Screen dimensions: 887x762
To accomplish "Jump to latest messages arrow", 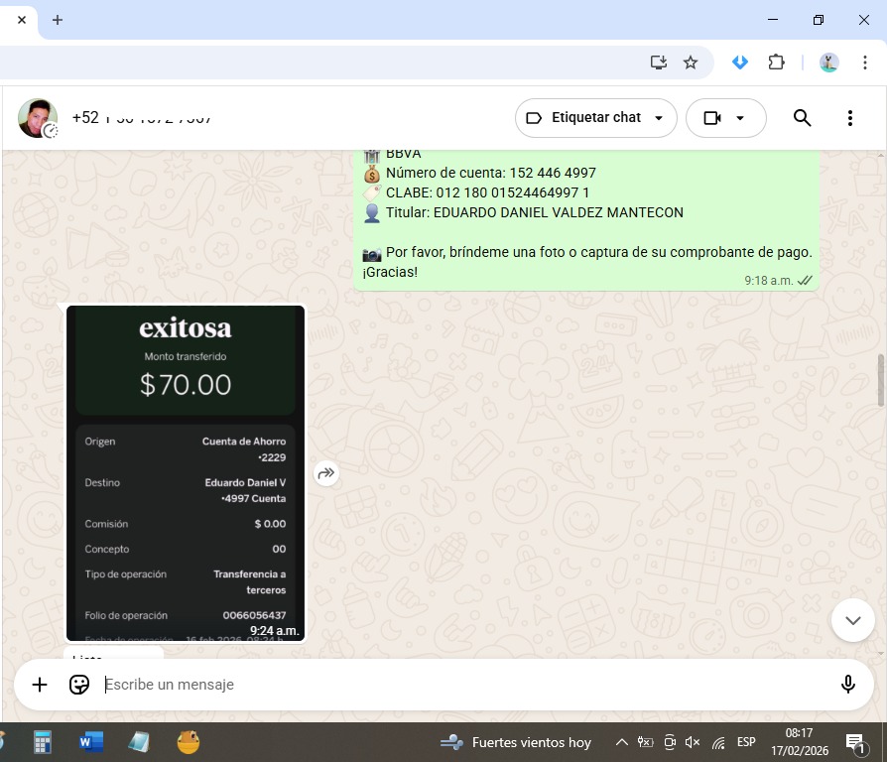I will pos(853,620).
